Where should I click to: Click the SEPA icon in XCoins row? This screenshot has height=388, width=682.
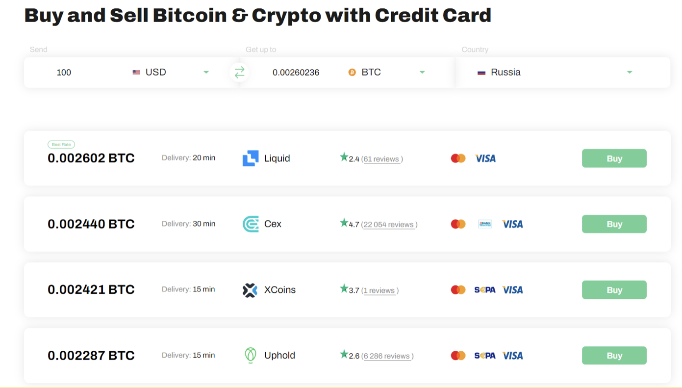(485, 290)
